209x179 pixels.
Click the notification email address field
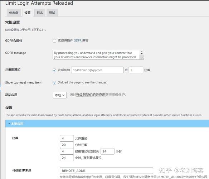(97, 70)
